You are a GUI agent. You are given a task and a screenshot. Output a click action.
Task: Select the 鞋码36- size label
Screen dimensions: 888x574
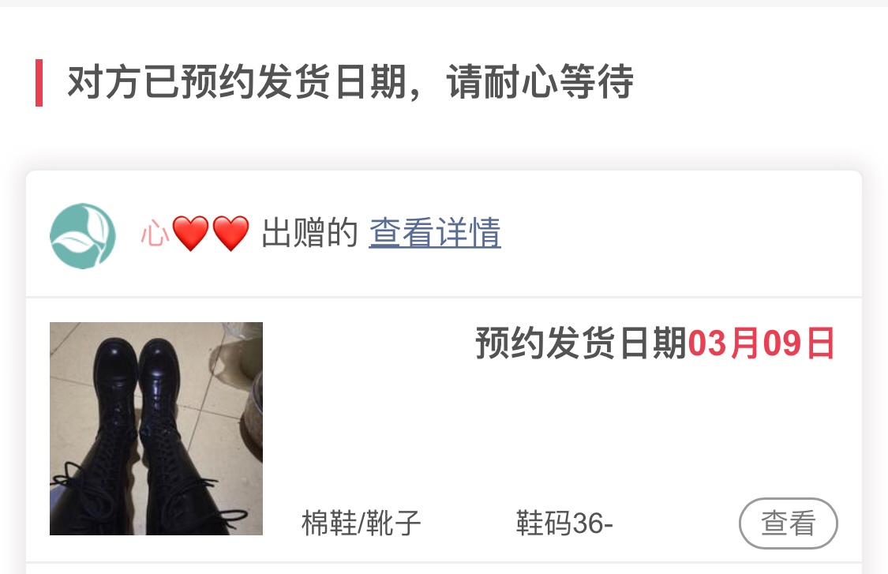[564, 523]
